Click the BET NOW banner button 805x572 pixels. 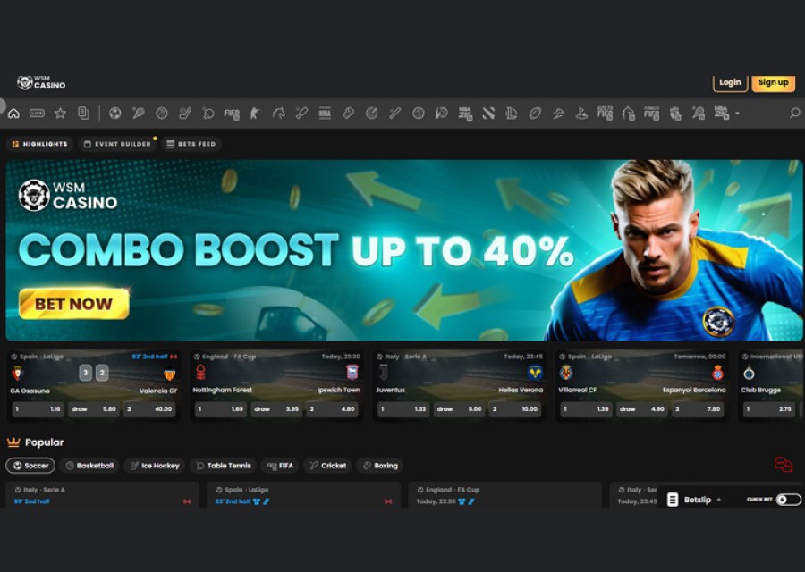click(x=74, y=304)
